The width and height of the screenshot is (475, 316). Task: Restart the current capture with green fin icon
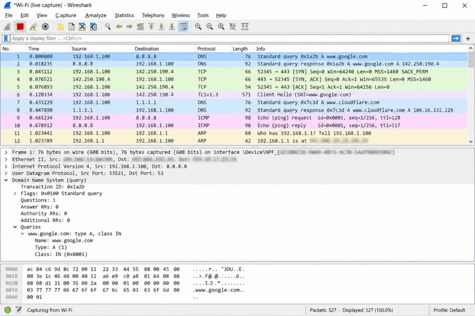(33, 26)
